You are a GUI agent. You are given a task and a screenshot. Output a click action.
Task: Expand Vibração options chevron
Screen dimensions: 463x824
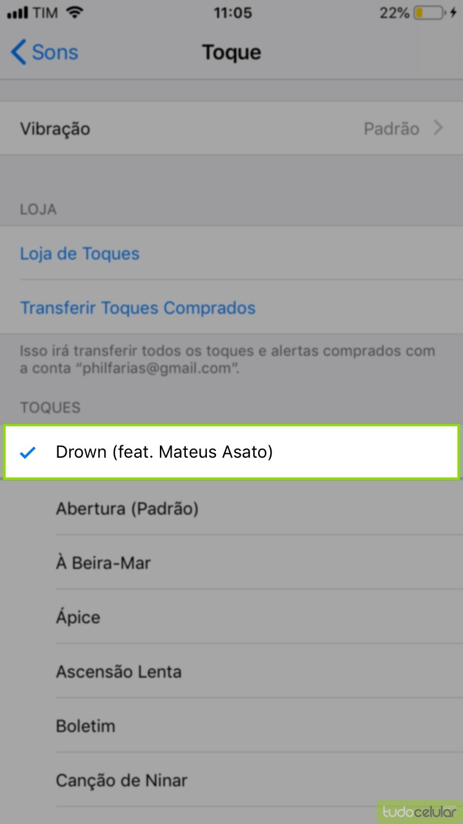click(x=438, y=128)
